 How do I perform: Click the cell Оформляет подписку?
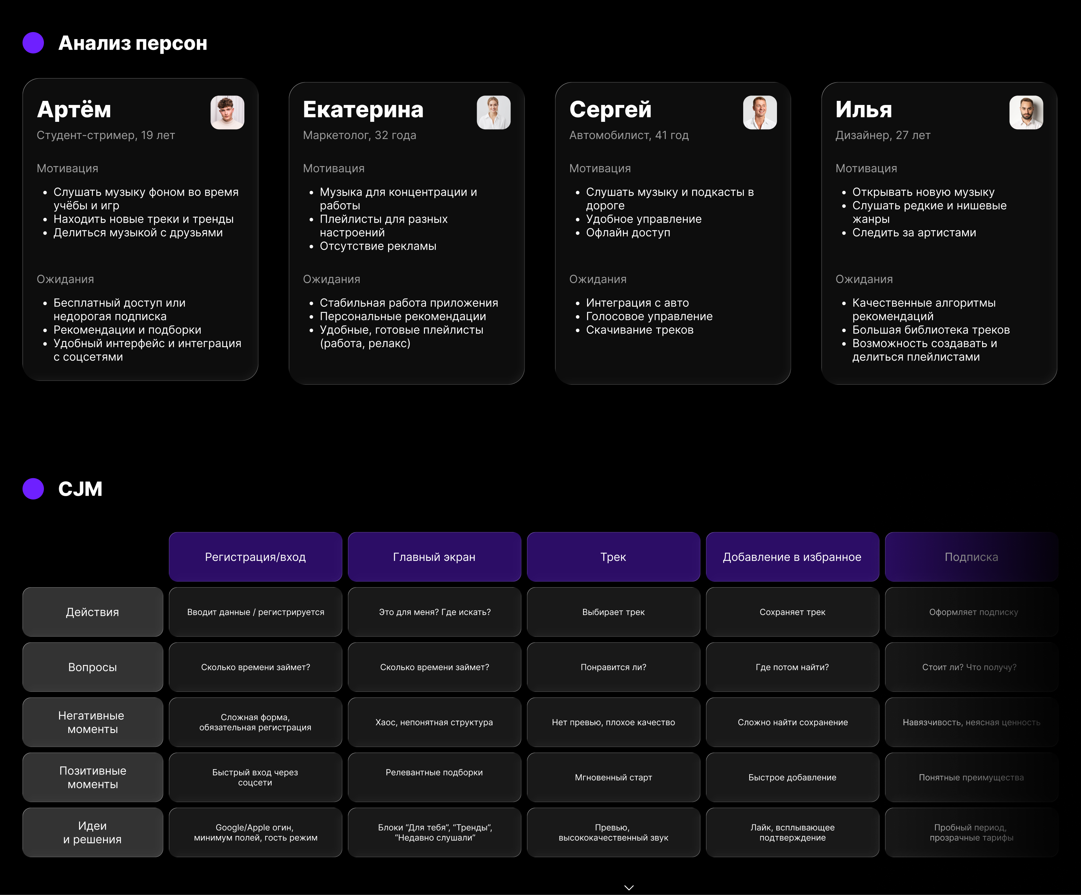pyautogui.click(x=971, y=612)
